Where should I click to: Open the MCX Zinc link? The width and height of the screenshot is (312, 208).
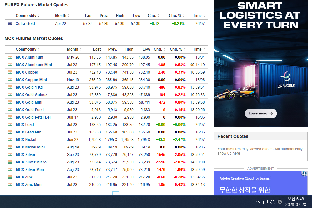[x=24, y=177]
